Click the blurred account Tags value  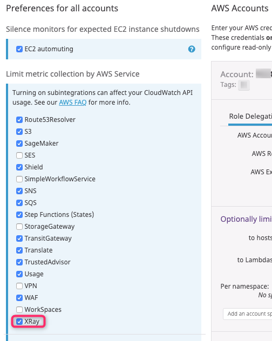244,85
